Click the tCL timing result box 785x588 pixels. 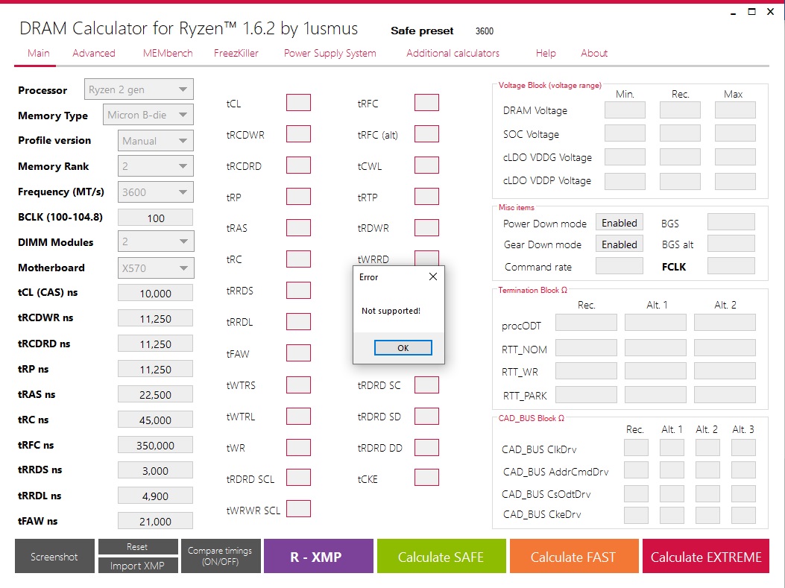point(298,103)
